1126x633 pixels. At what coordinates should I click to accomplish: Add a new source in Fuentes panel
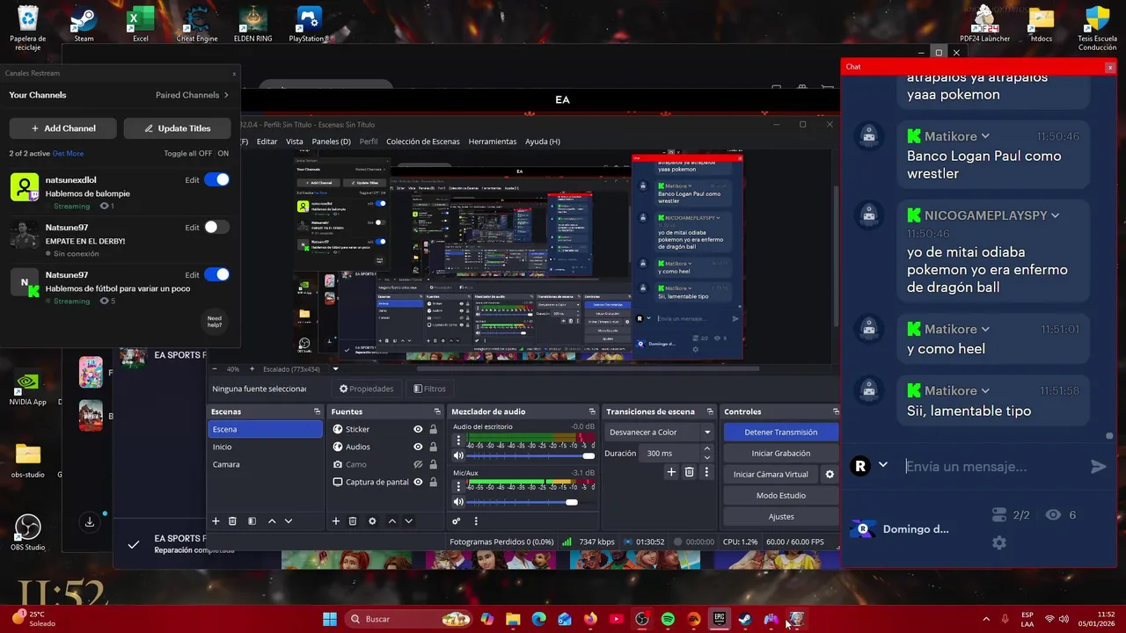[x=335, y=521]
